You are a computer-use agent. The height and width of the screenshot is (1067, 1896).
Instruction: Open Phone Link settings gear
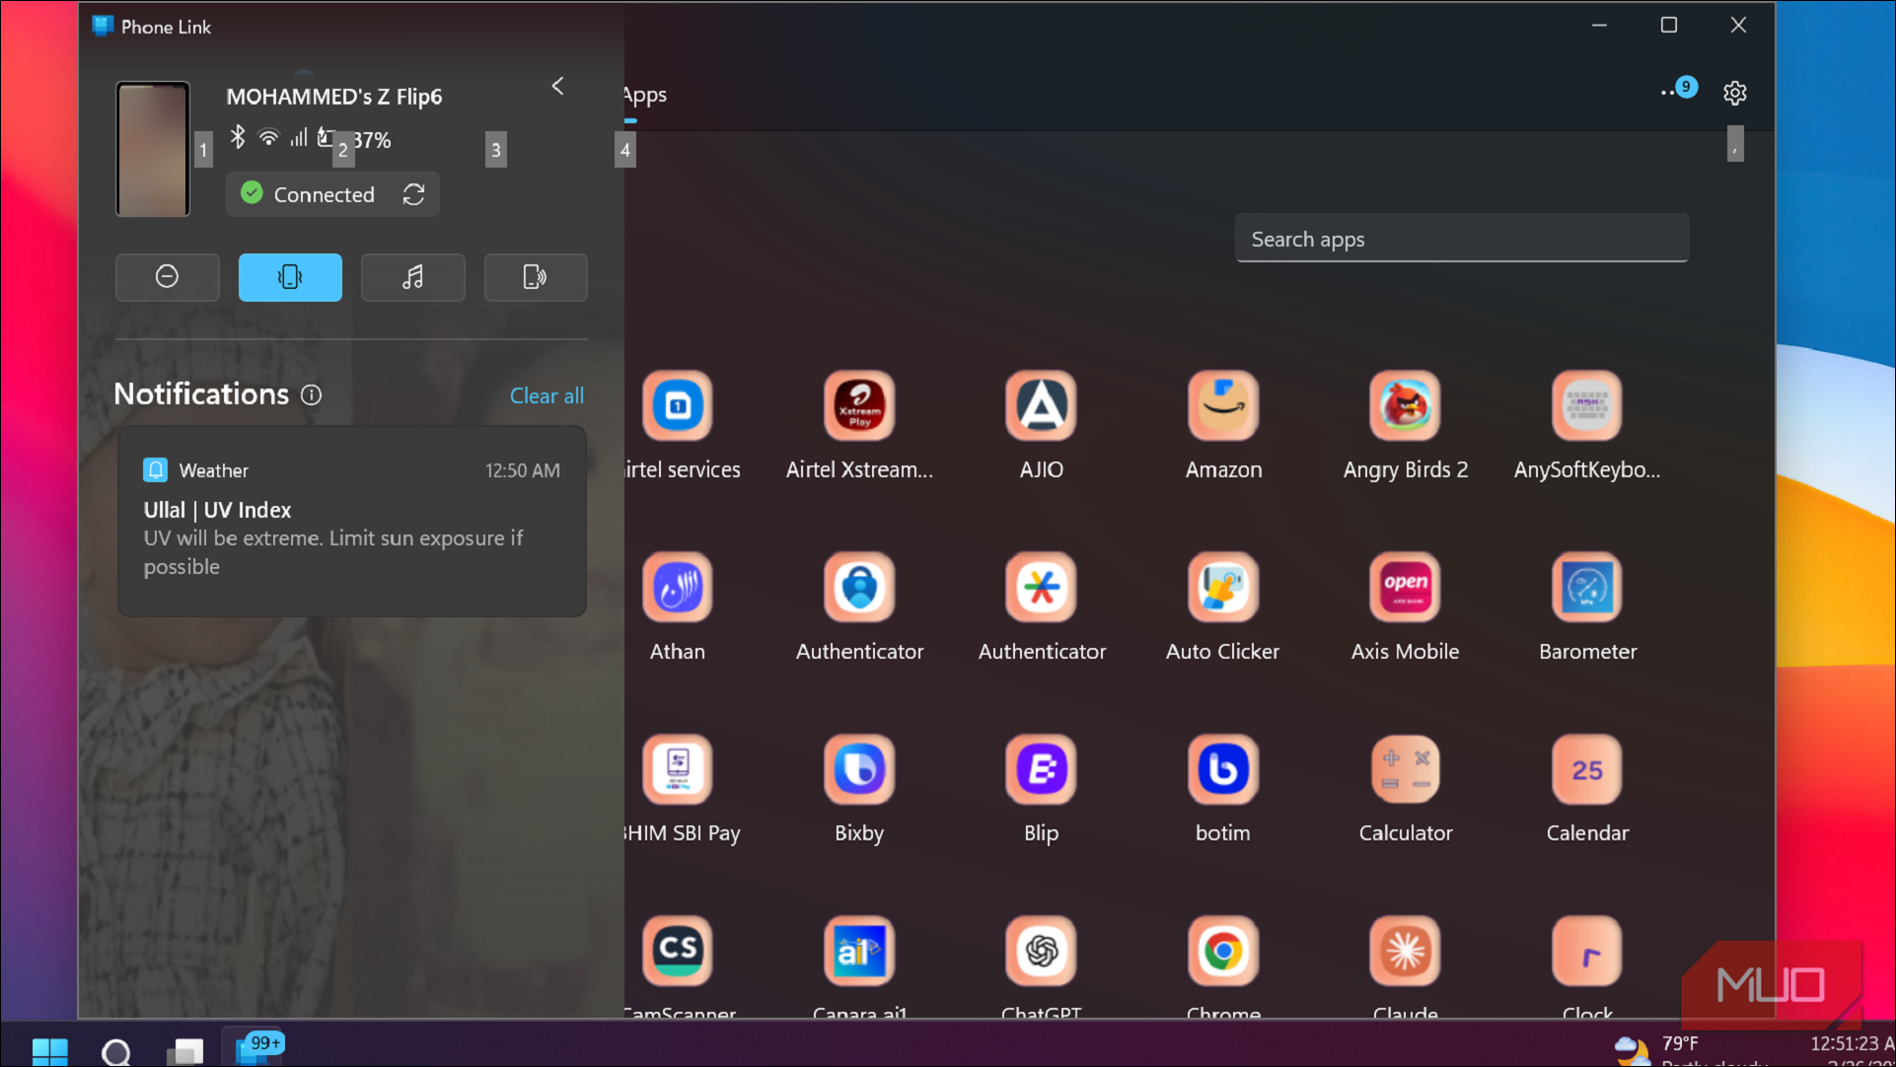[1734, 93]
